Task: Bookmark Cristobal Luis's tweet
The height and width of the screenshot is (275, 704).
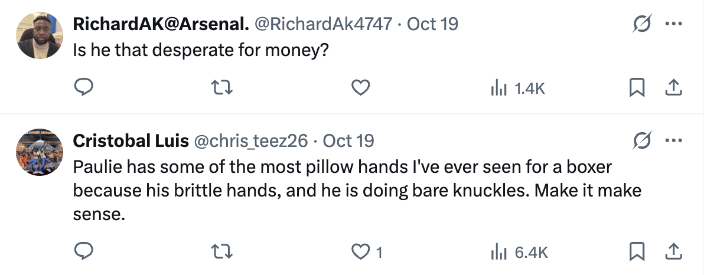Action: pos(637,252)
